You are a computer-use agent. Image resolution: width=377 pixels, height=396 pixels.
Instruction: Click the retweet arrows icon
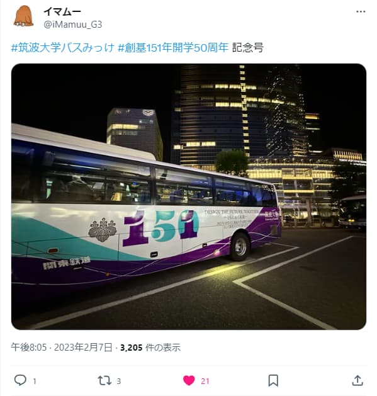[104, 380]
